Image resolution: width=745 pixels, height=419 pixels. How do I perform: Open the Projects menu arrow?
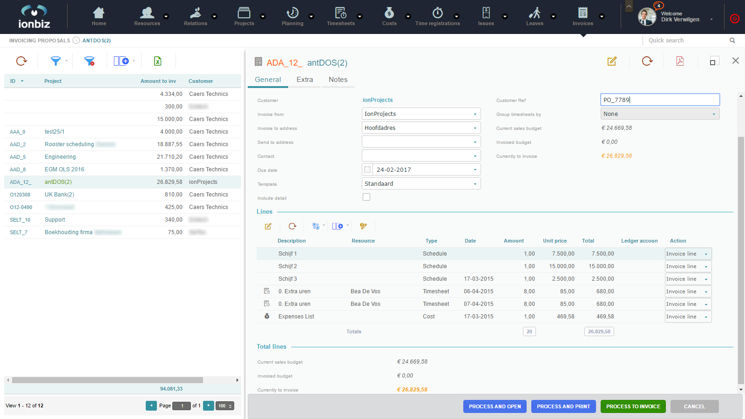263,16
